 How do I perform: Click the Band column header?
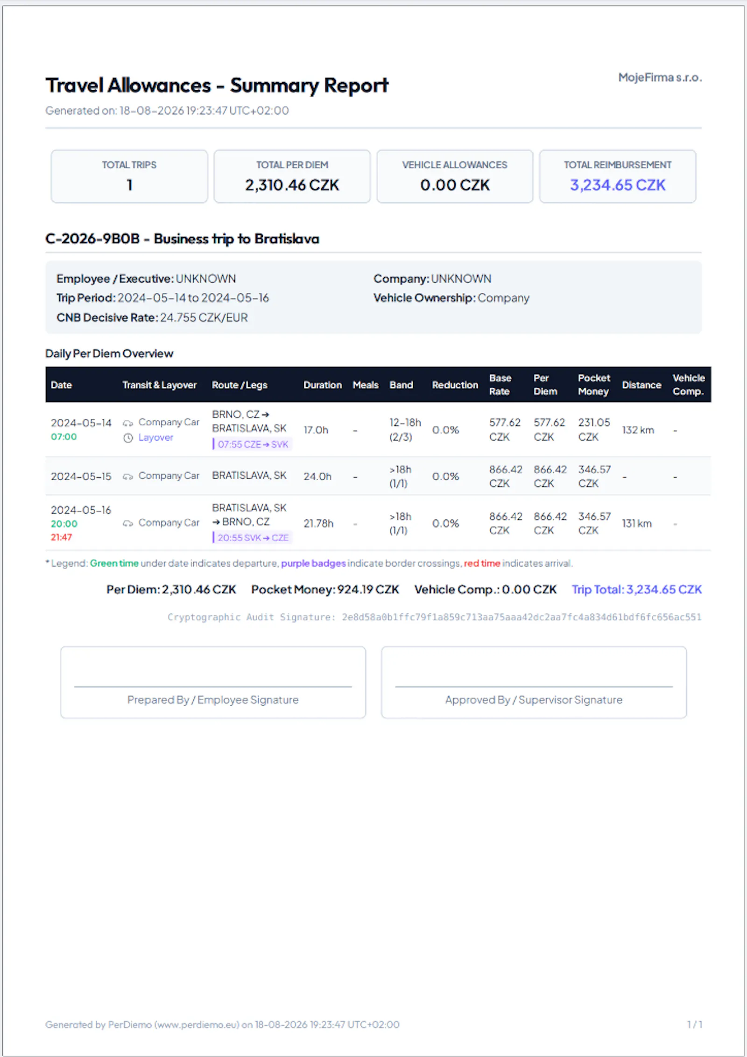click(x=402, y=385)
